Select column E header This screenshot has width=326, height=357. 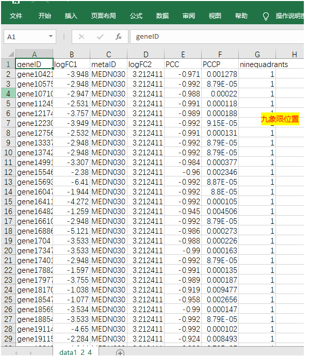[183, 54]
